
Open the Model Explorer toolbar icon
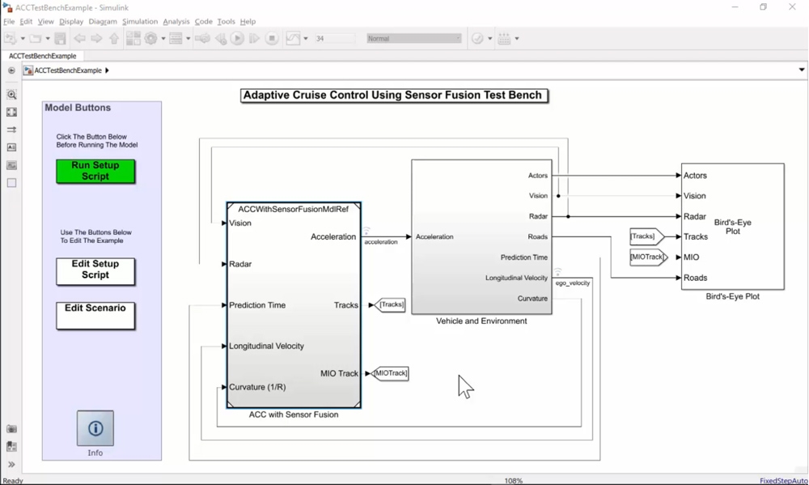tap(176, 38)
